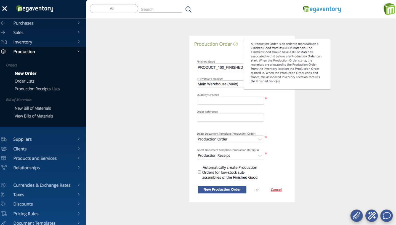This screenshot has height=225, width=396.
Task: Enable automatic sub-assembly Production Orders checkbox
Action: click(x=199, y=172)
